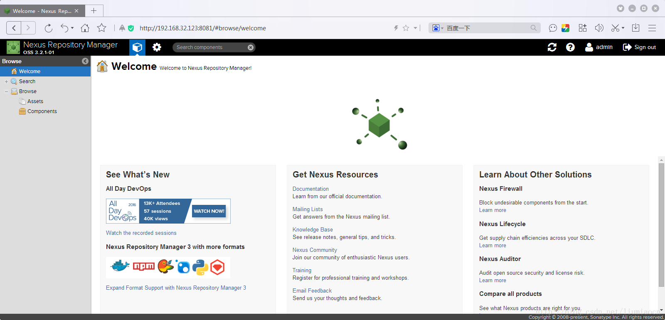
Task: Collapse the Browse side panel
Action: pyautogui.click(x=85, y=61)
